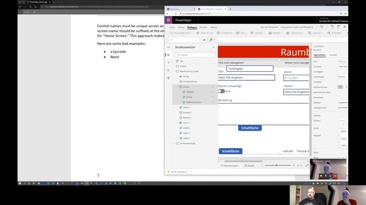Click the '<Bitte Titel eingeben>' Titel field
Screen dimensions: 366x205
click(246, 77)
